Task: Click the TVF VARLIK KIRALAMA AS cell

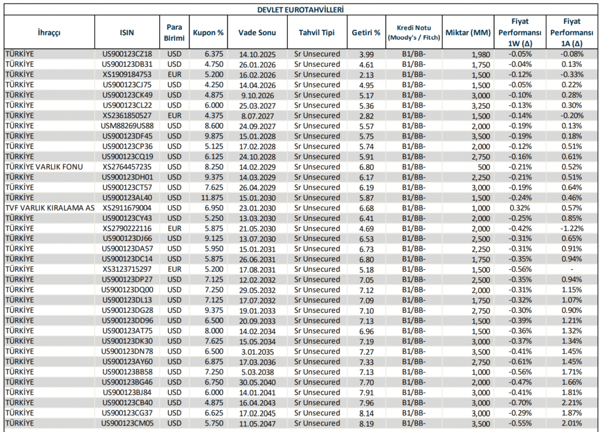Action: [49, 208]
